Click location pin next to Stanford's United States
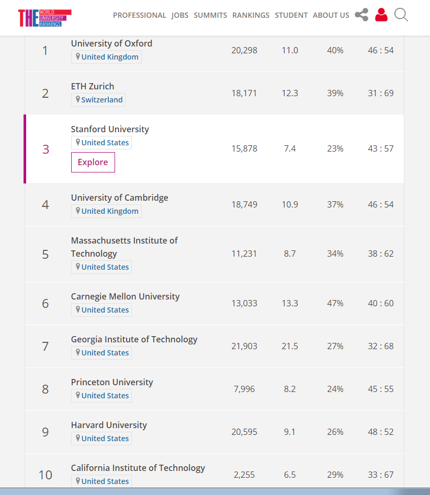The image size is (430, 495). click(x=78, y=142)
